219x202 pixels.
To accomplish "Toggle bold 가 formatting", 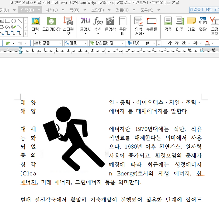I will pos(169,43).
